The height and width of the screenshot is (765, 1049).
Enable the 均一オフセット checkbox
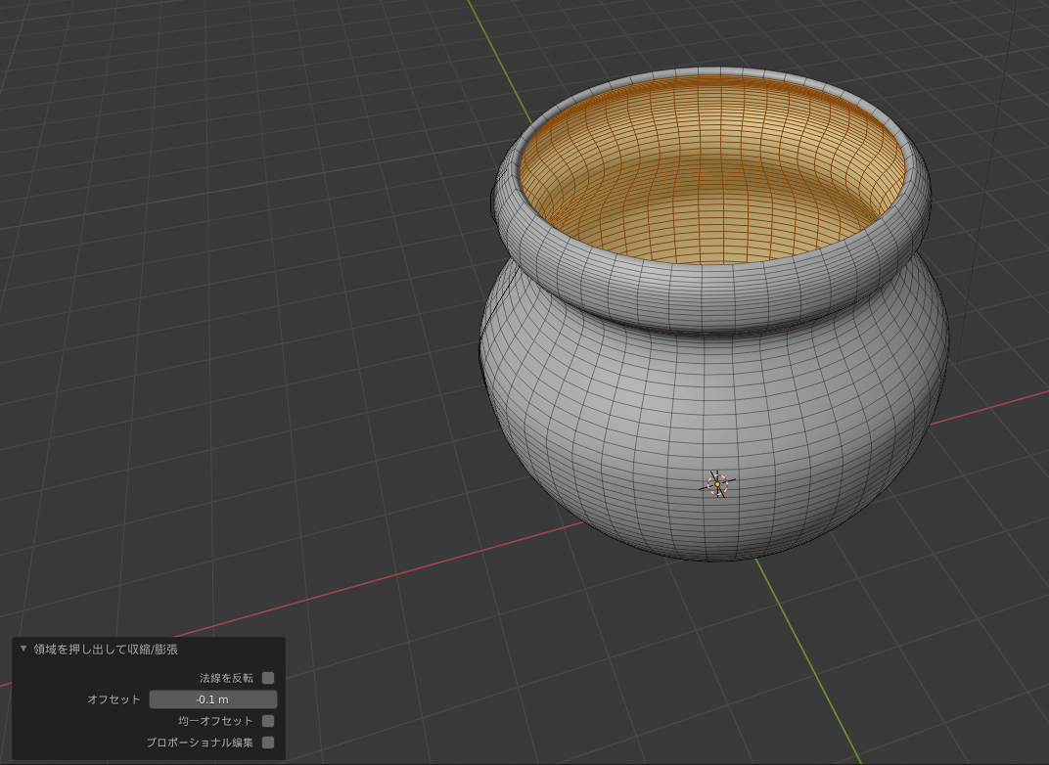pos(267,721)
